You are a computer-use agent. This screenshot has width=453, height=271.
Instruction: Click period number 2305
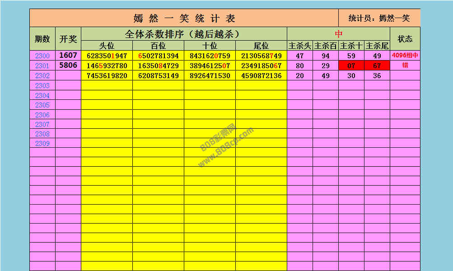pyautogui.click(x=42, y=105)
